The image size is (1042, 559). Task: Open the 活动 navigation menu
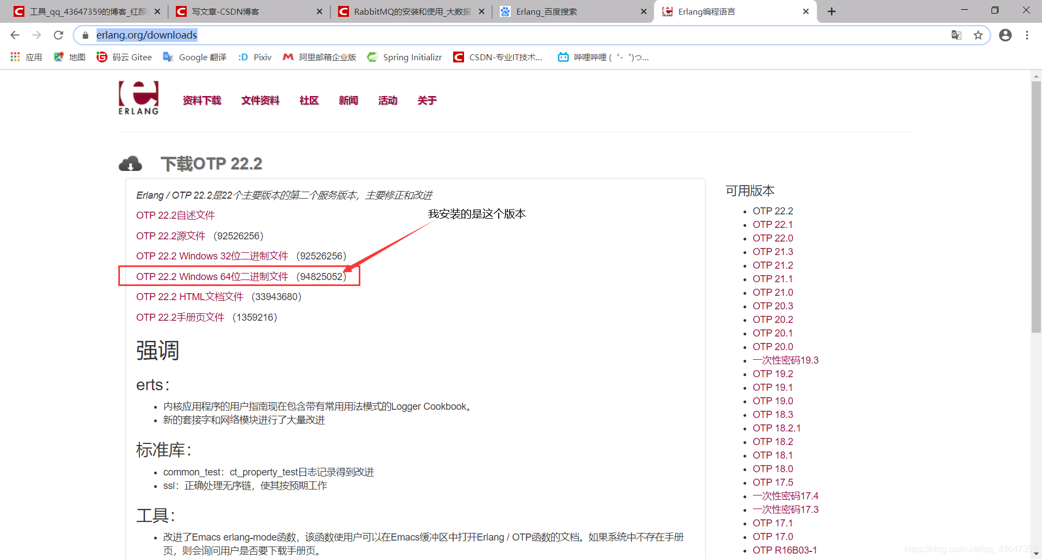click(x=388, y=100)
